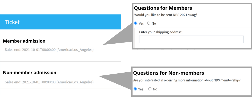Click the 'Enter your shipping address:' label

161,32
